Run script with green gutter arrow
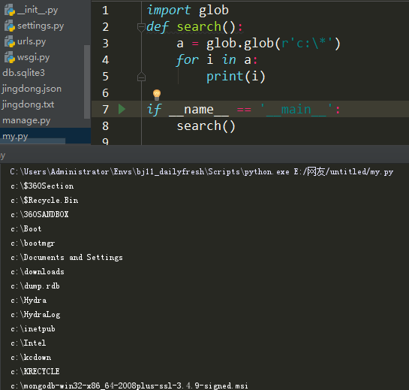The height and width of the screenshot is (390, 409). (122, 109)
